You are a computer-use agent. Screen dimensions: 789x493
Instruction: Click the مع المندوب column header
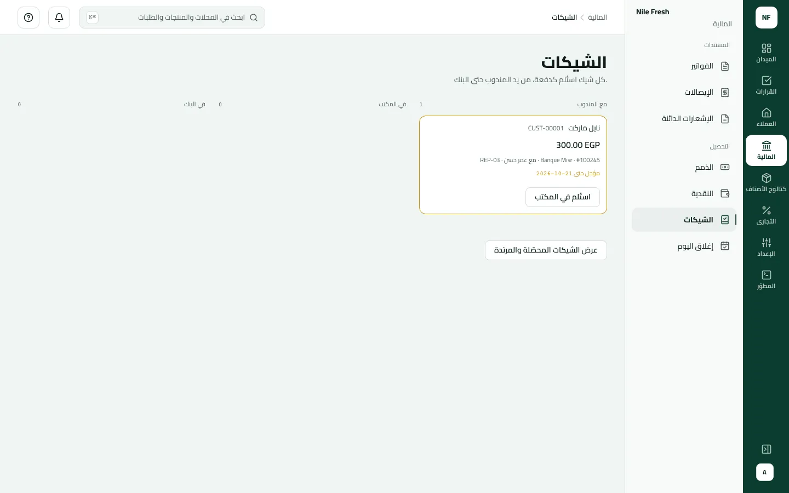[x=592, y=104]
